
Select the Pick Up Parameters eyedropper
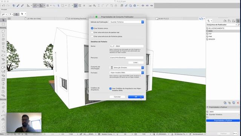pyautogui.click(x=18, y=6)
